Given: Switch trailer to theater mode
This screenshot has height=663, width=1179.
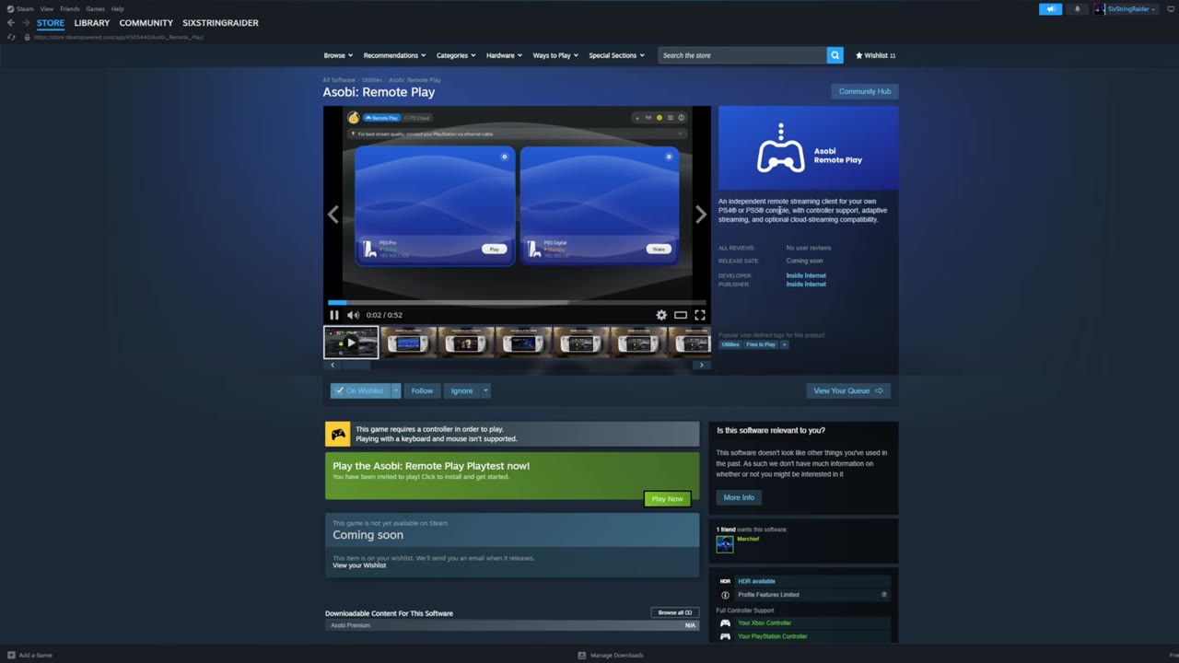Looking at the screenshot, I should pos(681,315).
